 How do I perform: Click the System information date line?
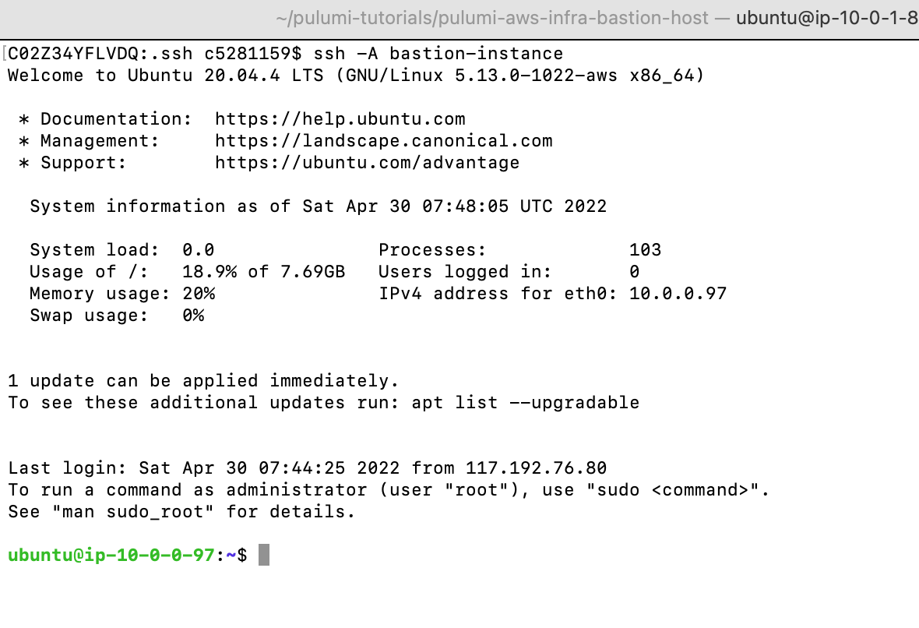coord(319,206)
